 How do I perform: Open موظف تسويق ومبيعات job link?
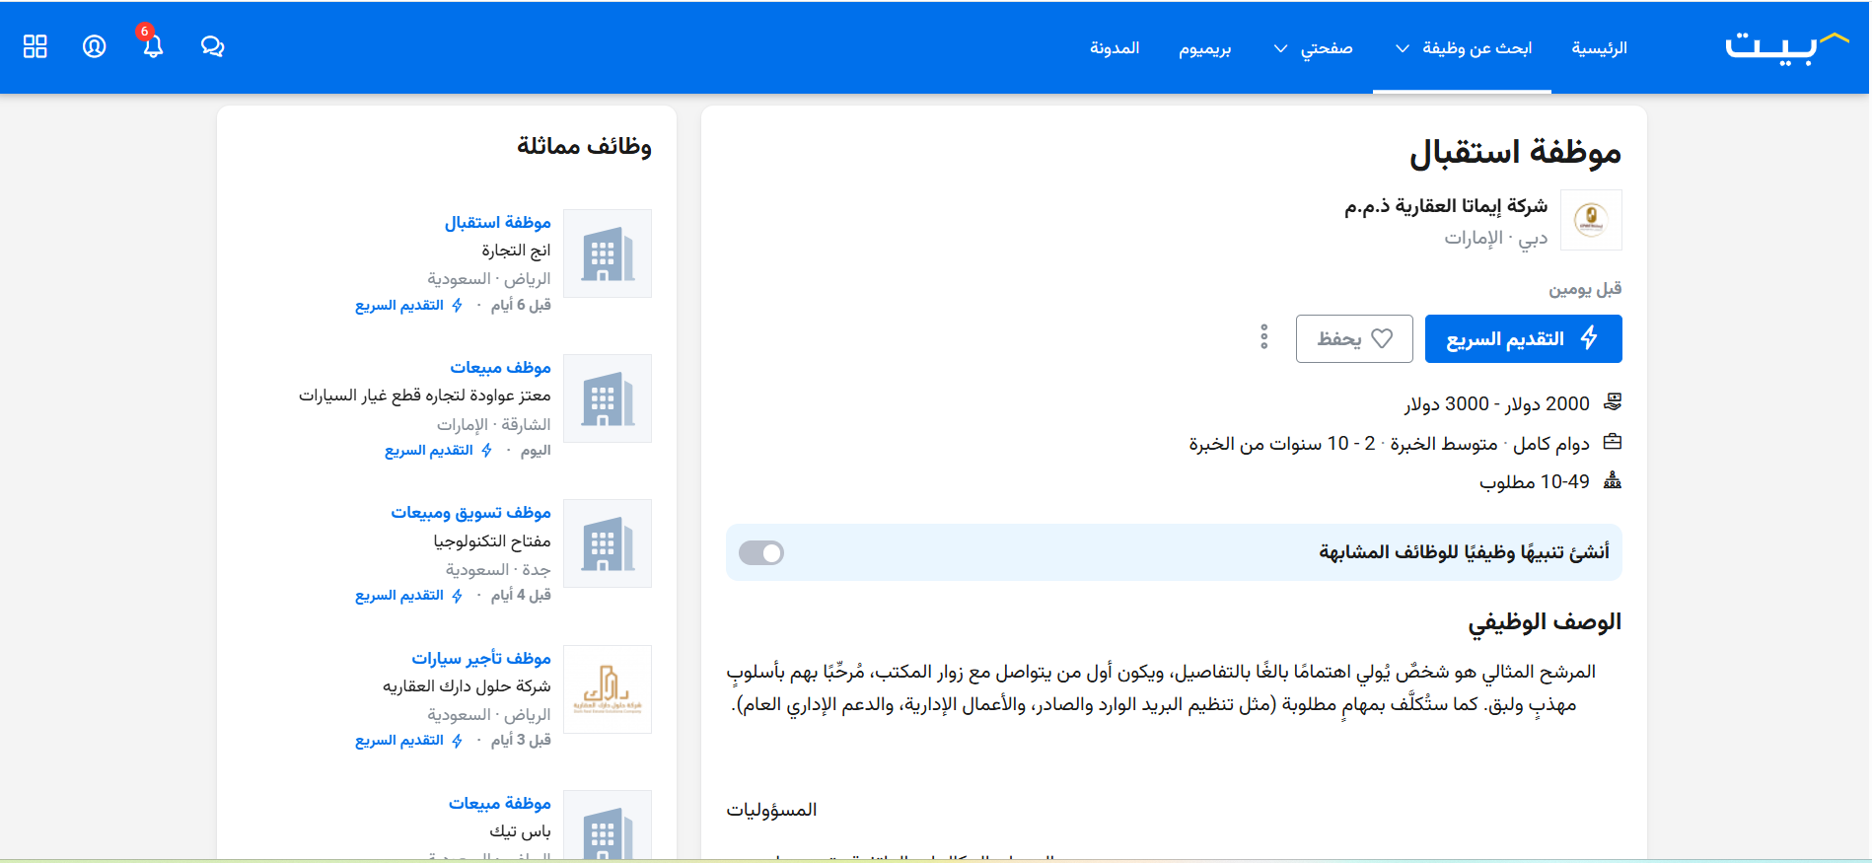470,513
